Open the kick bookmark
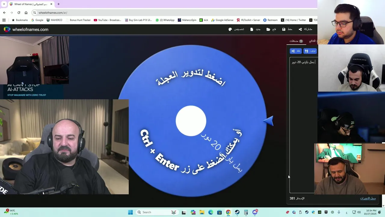The height and width of the screenshot is (217, 385). click(204, 20)
